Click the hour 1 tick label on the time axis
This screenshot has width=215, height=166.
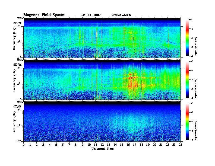30,145
